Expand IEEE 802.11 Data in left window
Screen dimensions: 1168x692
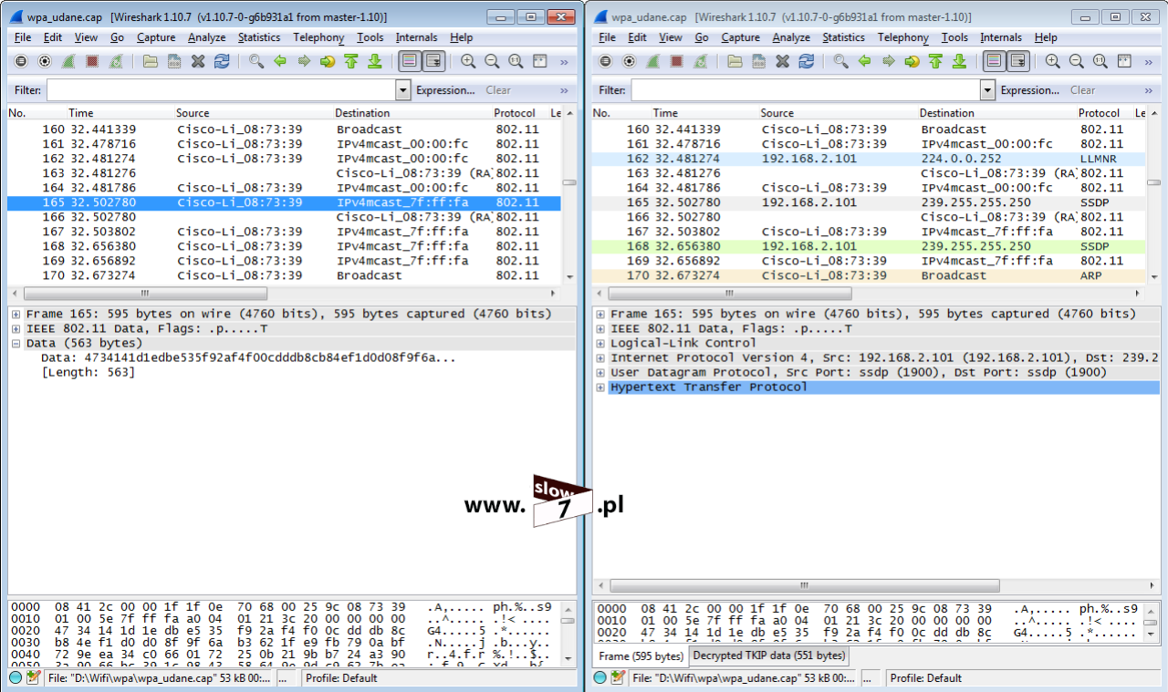(x=16, y=328)
